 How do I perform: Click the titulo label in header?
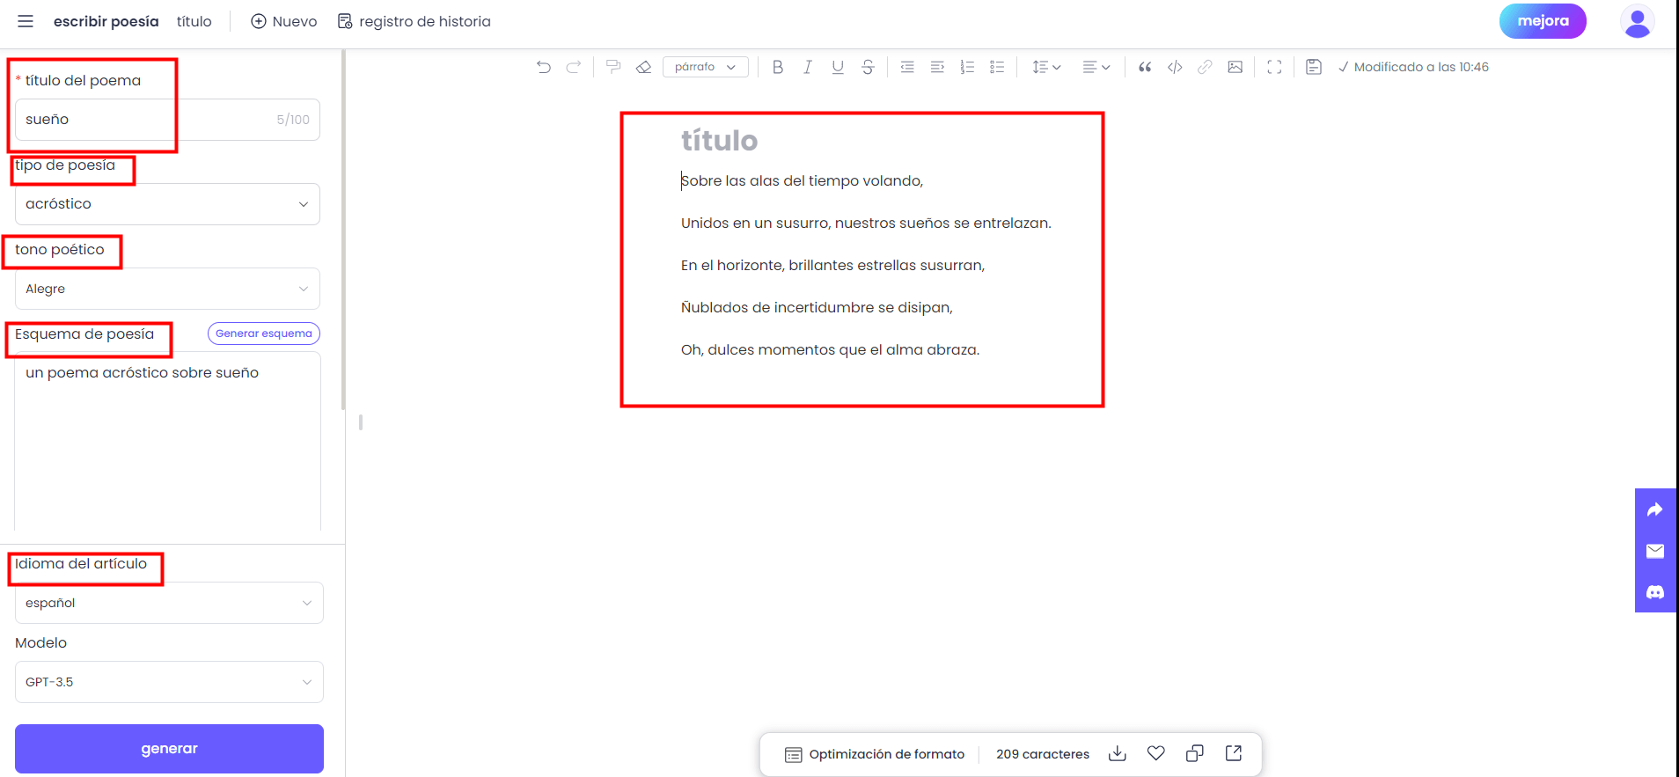(x=194, y=21)
